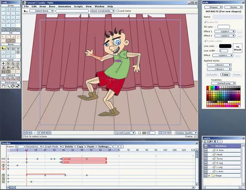Toggle the Enable fill checkbox
Viewport: 246px width, 190px height.
coord(205,22)
